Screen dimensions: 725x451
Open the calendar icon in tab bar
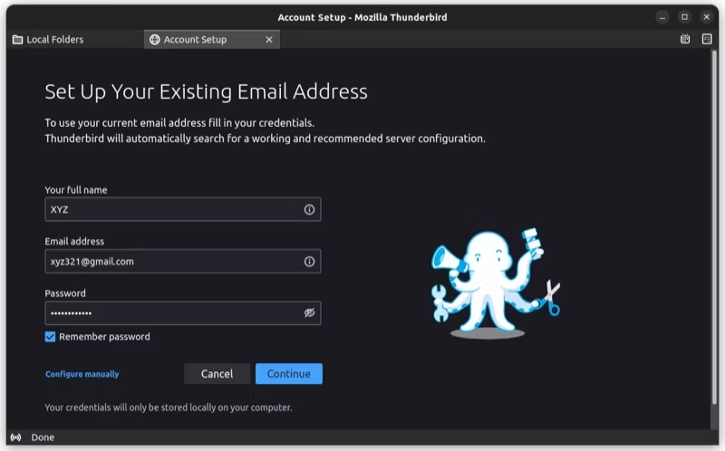coord(685,39)
